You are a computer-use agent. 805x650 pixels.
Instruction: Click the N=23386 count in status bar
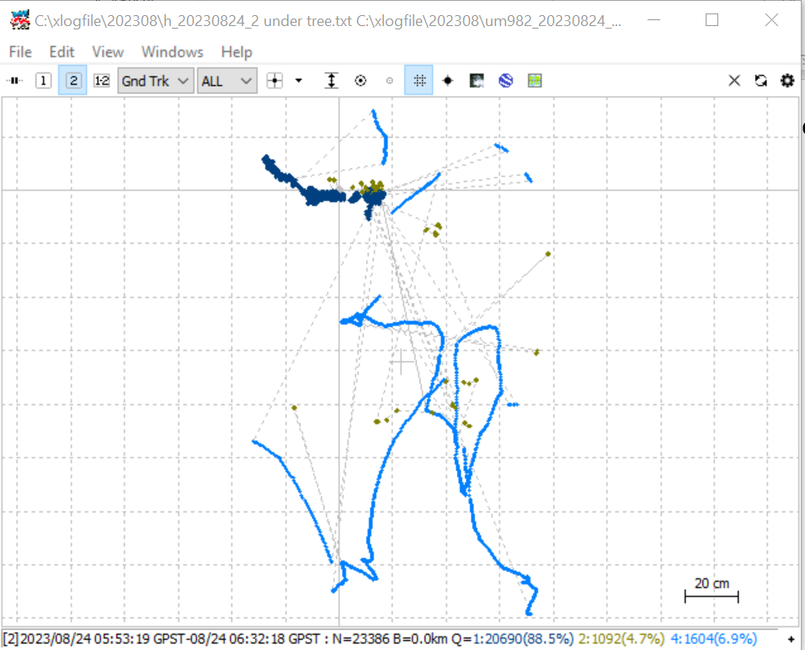[361, 639]
